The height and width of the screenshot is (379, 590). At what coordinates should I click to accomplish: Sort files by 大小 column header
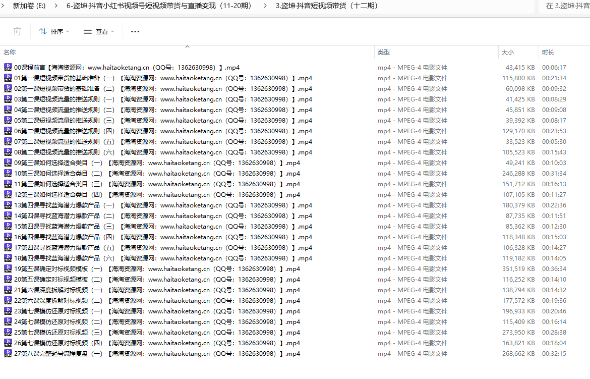point(507,52)
